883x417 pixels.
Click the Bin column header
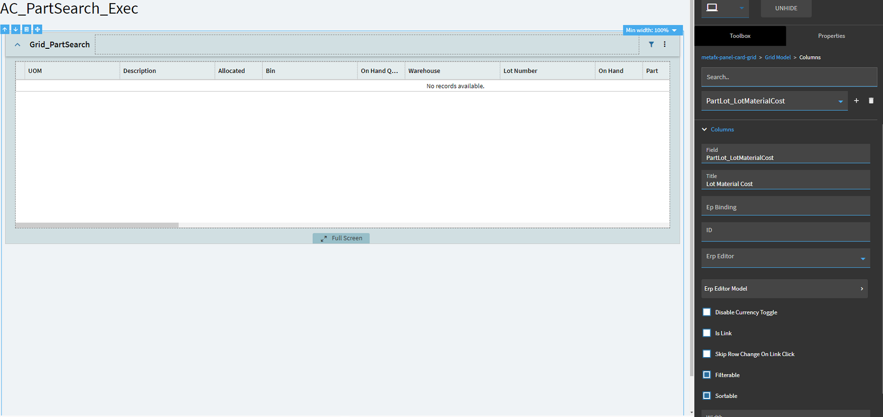pos(310,71)
